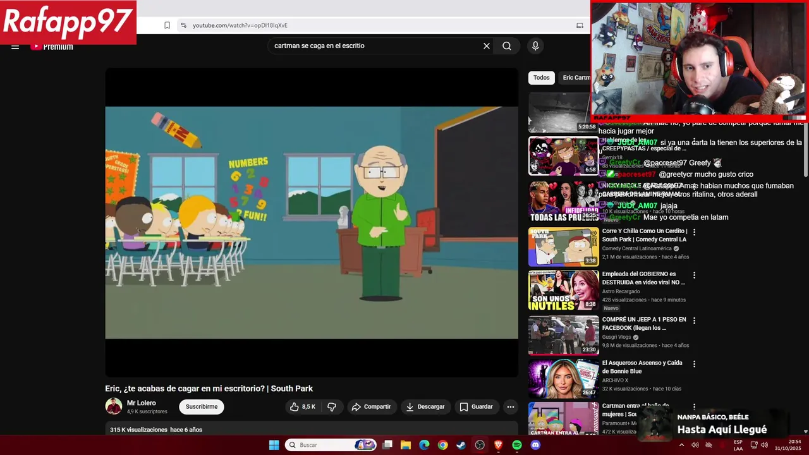
Task: Open File Explorer from taskbar
Action: point(406,445)
